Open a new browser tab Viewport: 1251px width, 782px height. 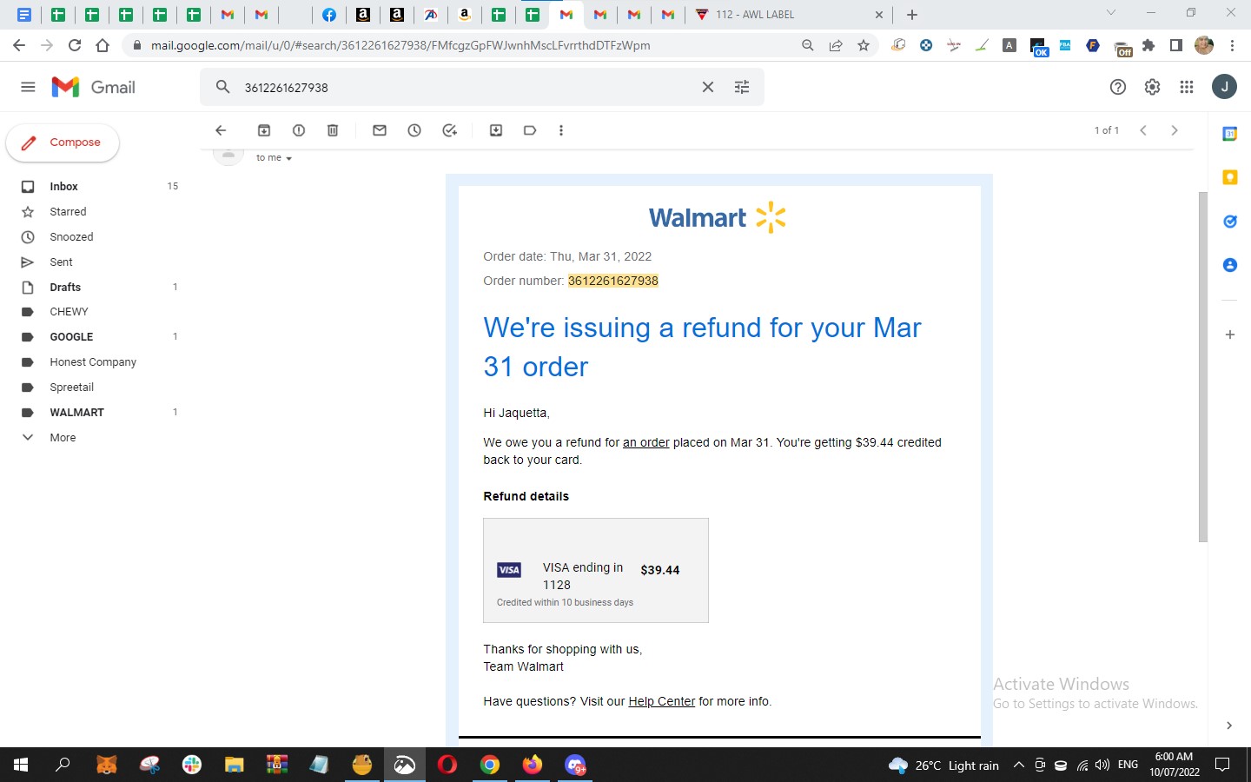(912, 15)
